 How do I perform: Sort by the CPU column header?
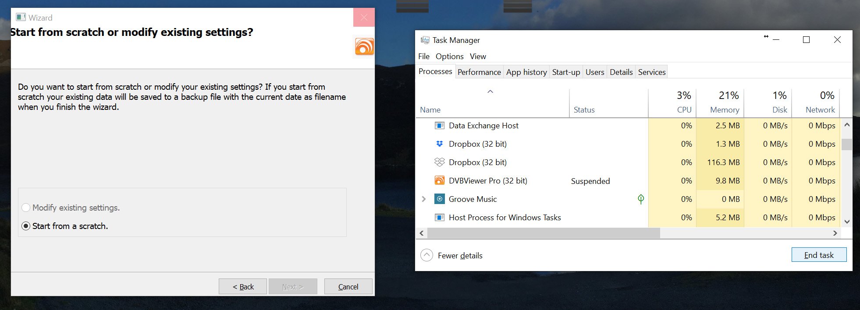pyautogui.click(x=672, y=103)
